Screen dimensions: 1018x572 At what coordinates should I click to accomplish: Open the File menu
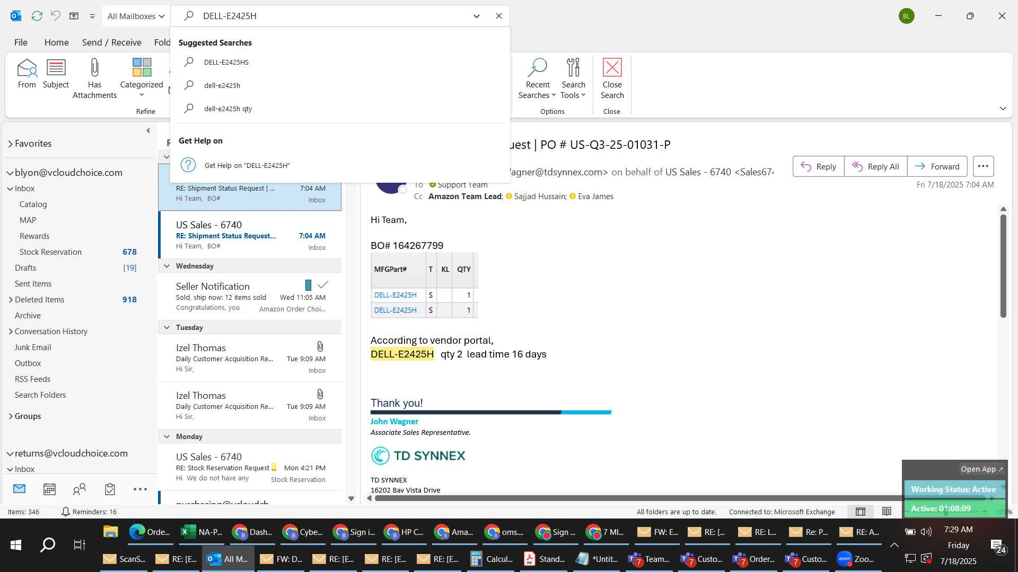click(21, 42)
